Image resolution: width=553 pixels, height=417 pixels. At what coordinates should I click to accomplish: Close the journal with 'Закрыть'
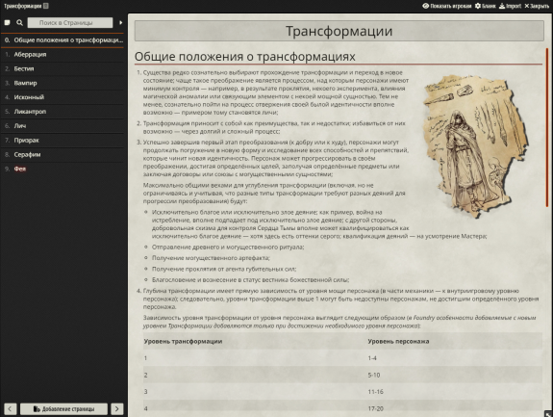click(x=537, y=6)
